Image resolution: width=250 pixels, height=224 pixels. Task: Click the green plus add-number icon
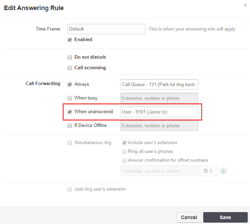(223, 171)
